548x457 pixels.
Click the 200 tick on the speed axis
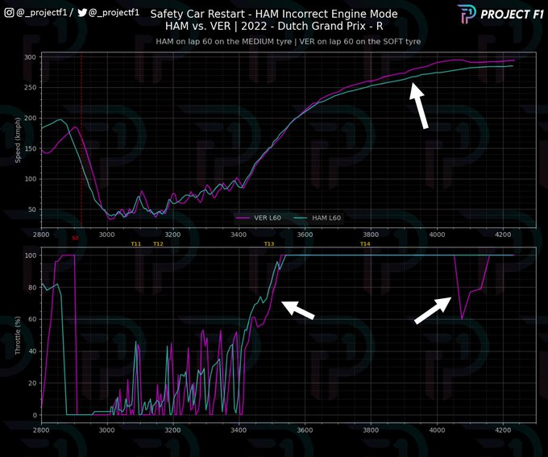point(31,118)
